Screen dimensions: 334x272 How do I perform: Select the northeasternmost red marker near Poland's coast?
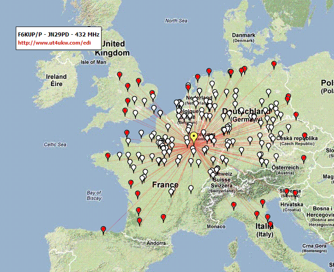[x=274, y=65]
